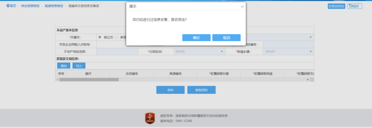Click the tax bureau emblem logo

(x=150, y=118)
